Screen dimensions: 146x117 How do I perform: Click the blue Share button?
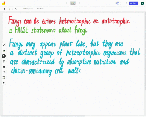point(134,3)
